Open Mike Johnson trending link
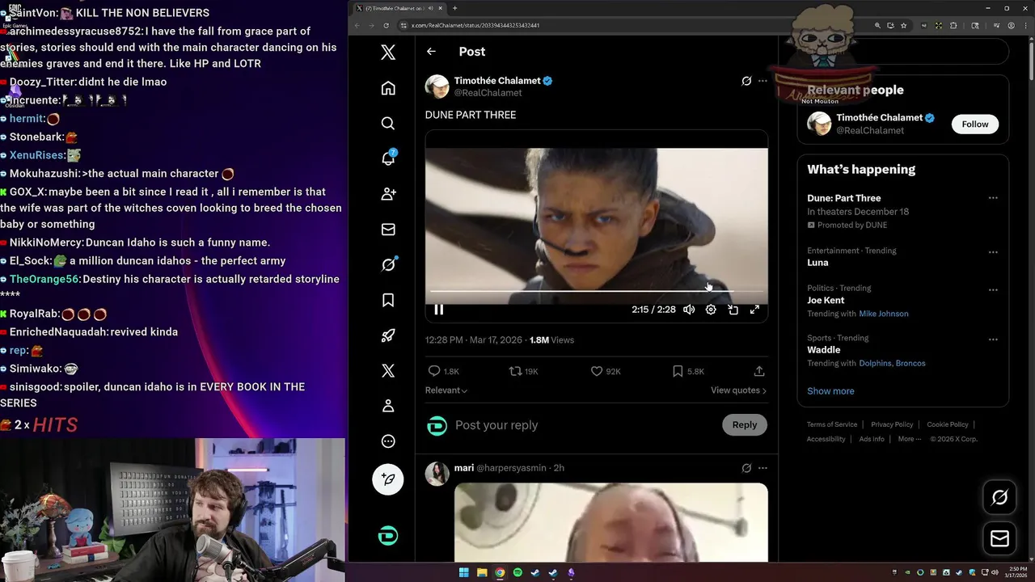The height and width of the screenshot is (582, 1035). 884,314
